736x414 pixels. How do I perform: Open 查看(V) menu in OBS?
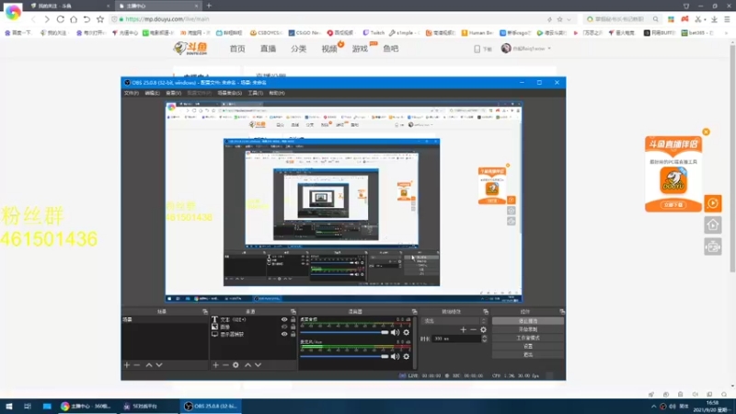point(173,93)
